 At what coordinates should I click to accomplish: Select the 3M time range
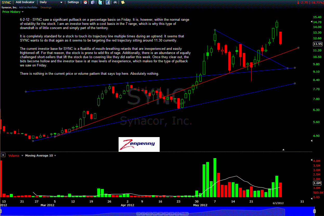[160, 214]
